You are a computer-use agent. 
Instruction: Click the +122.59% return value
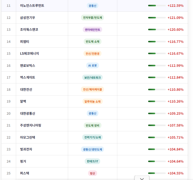[x=176, y=6]
